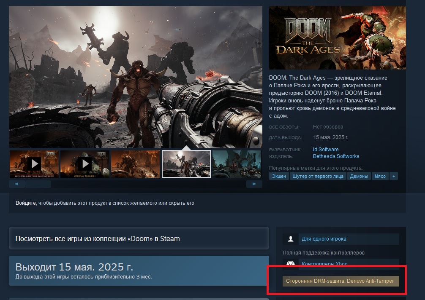Open developer link id Software
Viewport: 425px width, 300px height.
click(326, 150)
